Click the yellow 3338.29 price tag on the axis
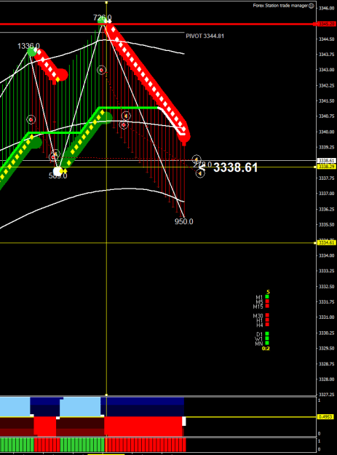This screenshot has width=337, height=455. [327, 167]
